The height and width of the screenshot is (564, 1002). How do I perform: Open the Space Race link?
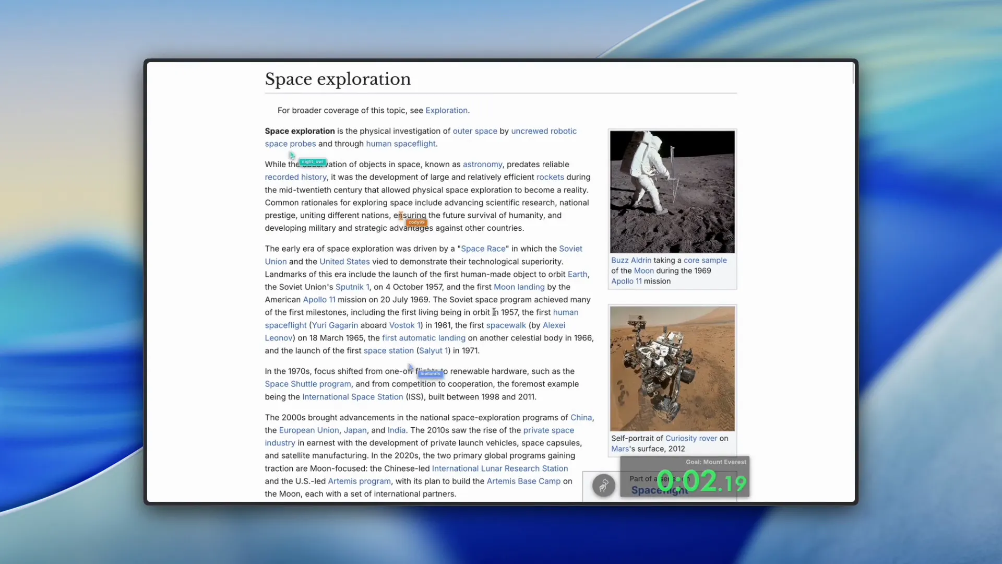[483, 249]
